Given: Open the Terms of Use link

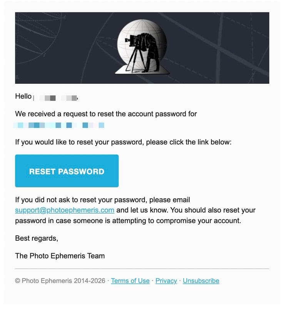Looking at the screenshot, I should coord(130,281).
